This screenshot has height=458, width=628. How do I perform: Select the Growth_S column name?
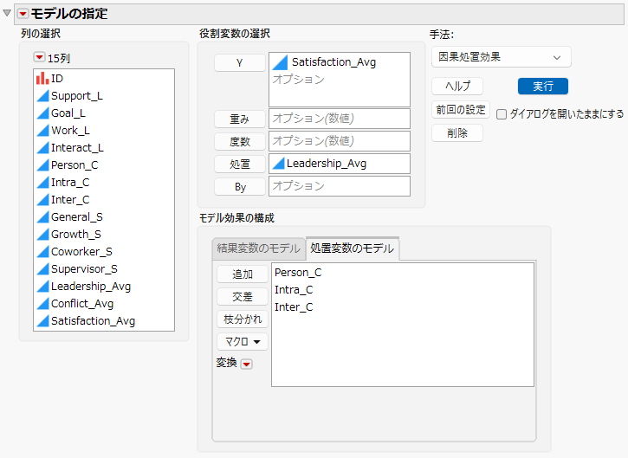(76, 235)
